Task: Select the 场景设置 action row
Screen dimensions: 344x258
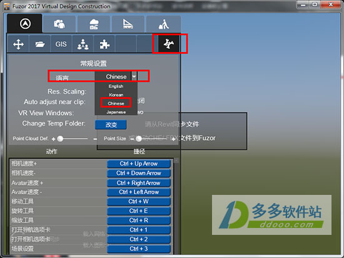Action: 58,249
